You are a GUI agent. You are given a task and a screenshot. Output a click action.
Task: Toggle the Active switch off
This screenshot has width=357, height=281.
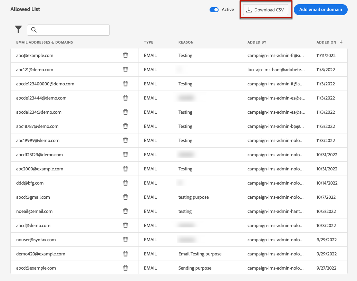[214, 10]
